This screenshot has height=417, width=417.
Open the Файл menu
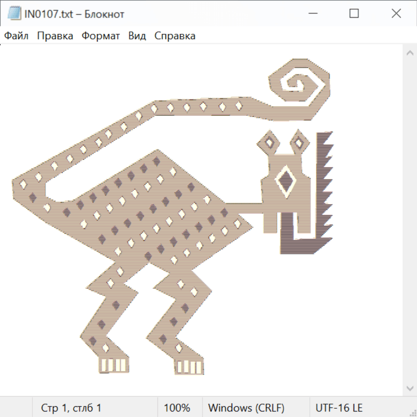click(16, 36)
